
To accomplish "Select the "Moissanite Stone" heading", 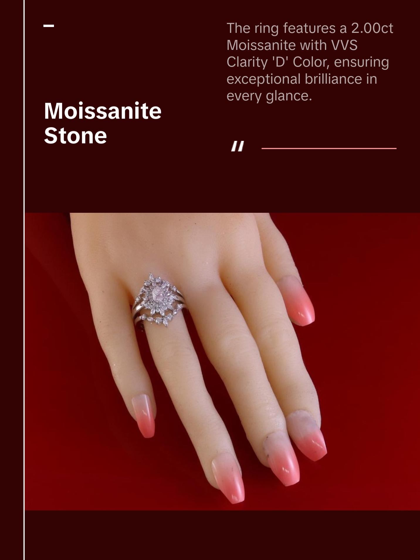I will click(x=103, y=123).
